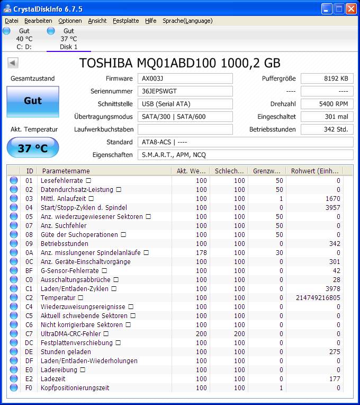The width and height of the screenshot is (360, 405).
Task: Open the Hilfe menu
Action: [x=150, y=21]
